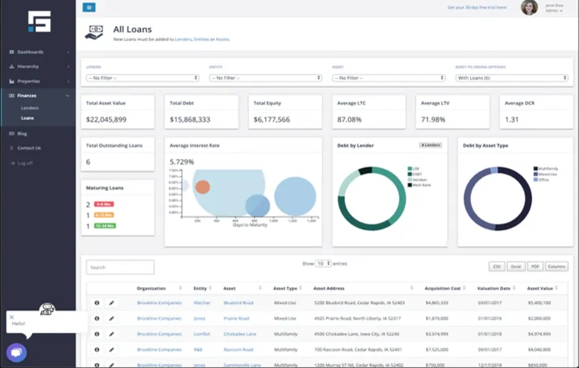
Task: Click the Multifamily legend color swatch
Action: (x=536, y=169)
